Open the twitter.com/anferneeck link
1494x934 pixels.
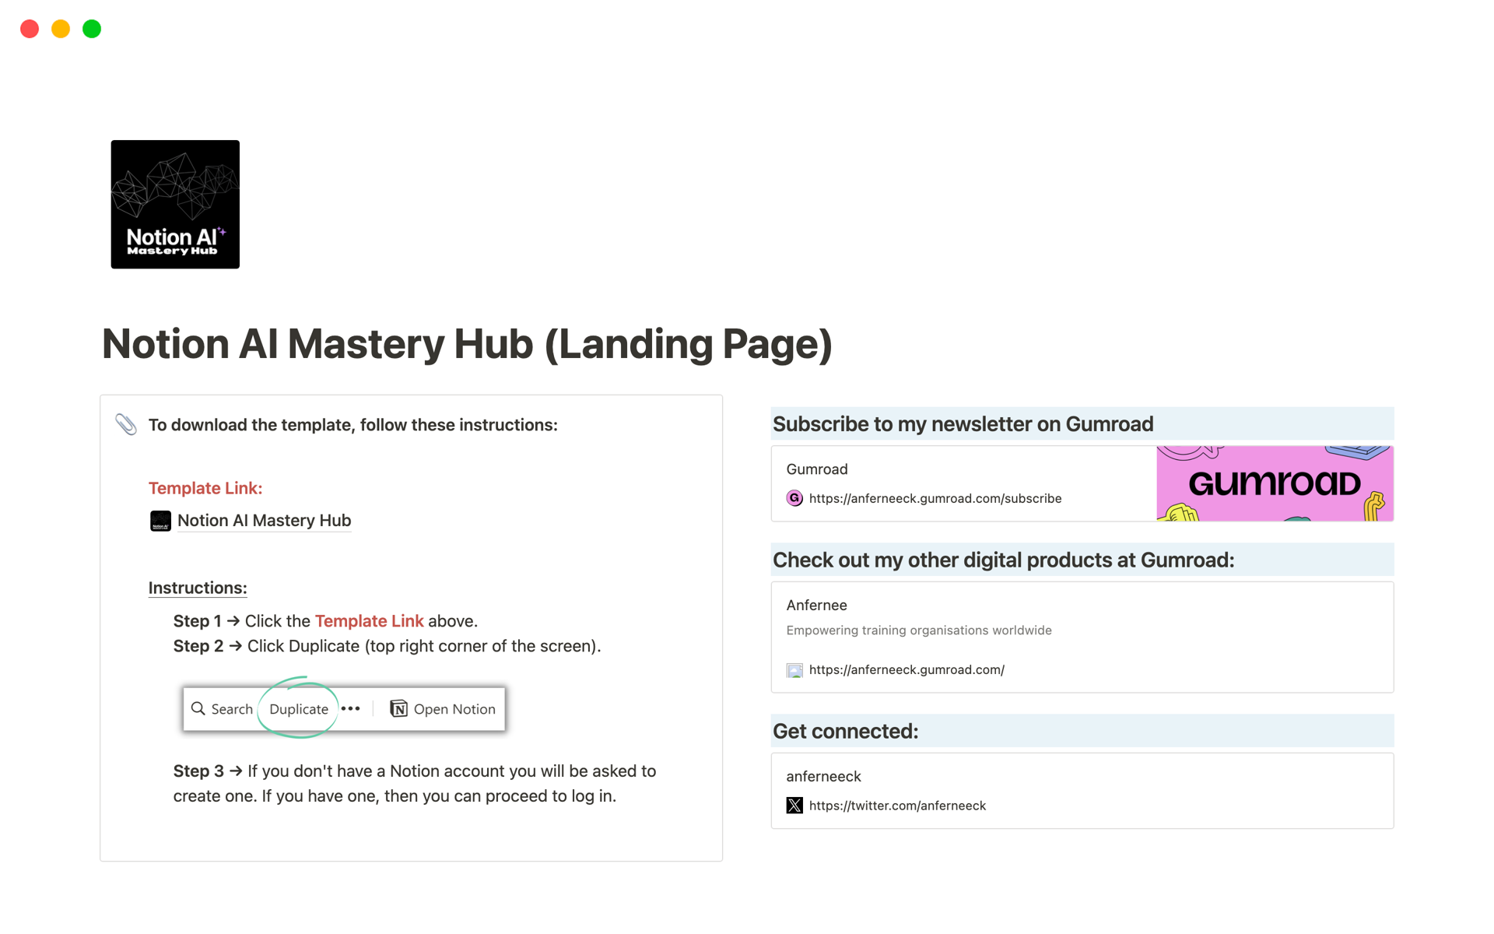tap(896, 806)
